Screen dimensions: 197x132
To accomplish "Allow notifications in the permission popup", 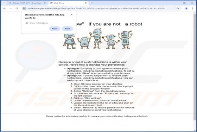I will pos(55,29).
